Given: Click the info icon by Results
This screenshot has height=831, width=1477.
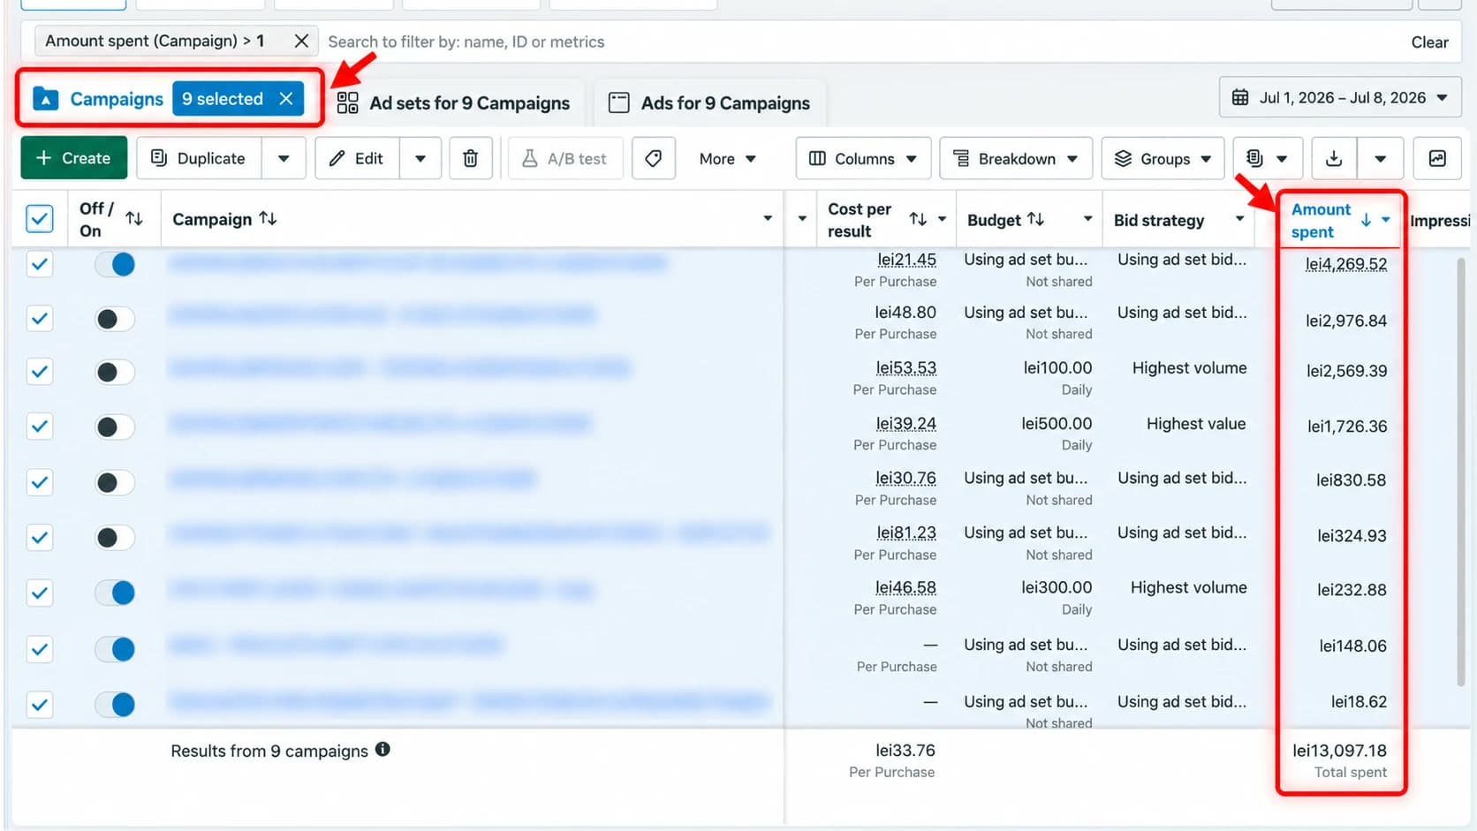Looking at the screenshot, I should coord(383,749).
